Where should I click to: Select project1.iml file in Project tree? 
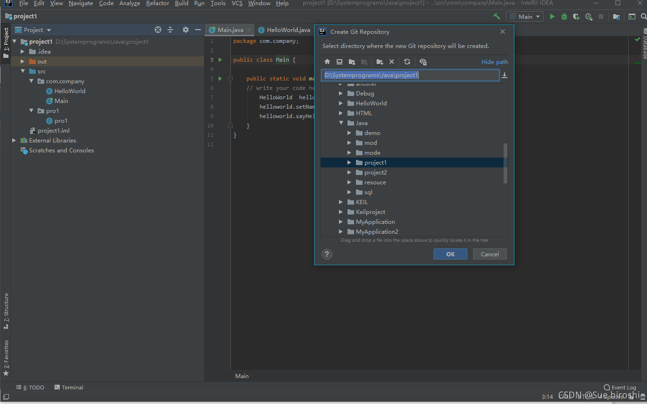53,131
